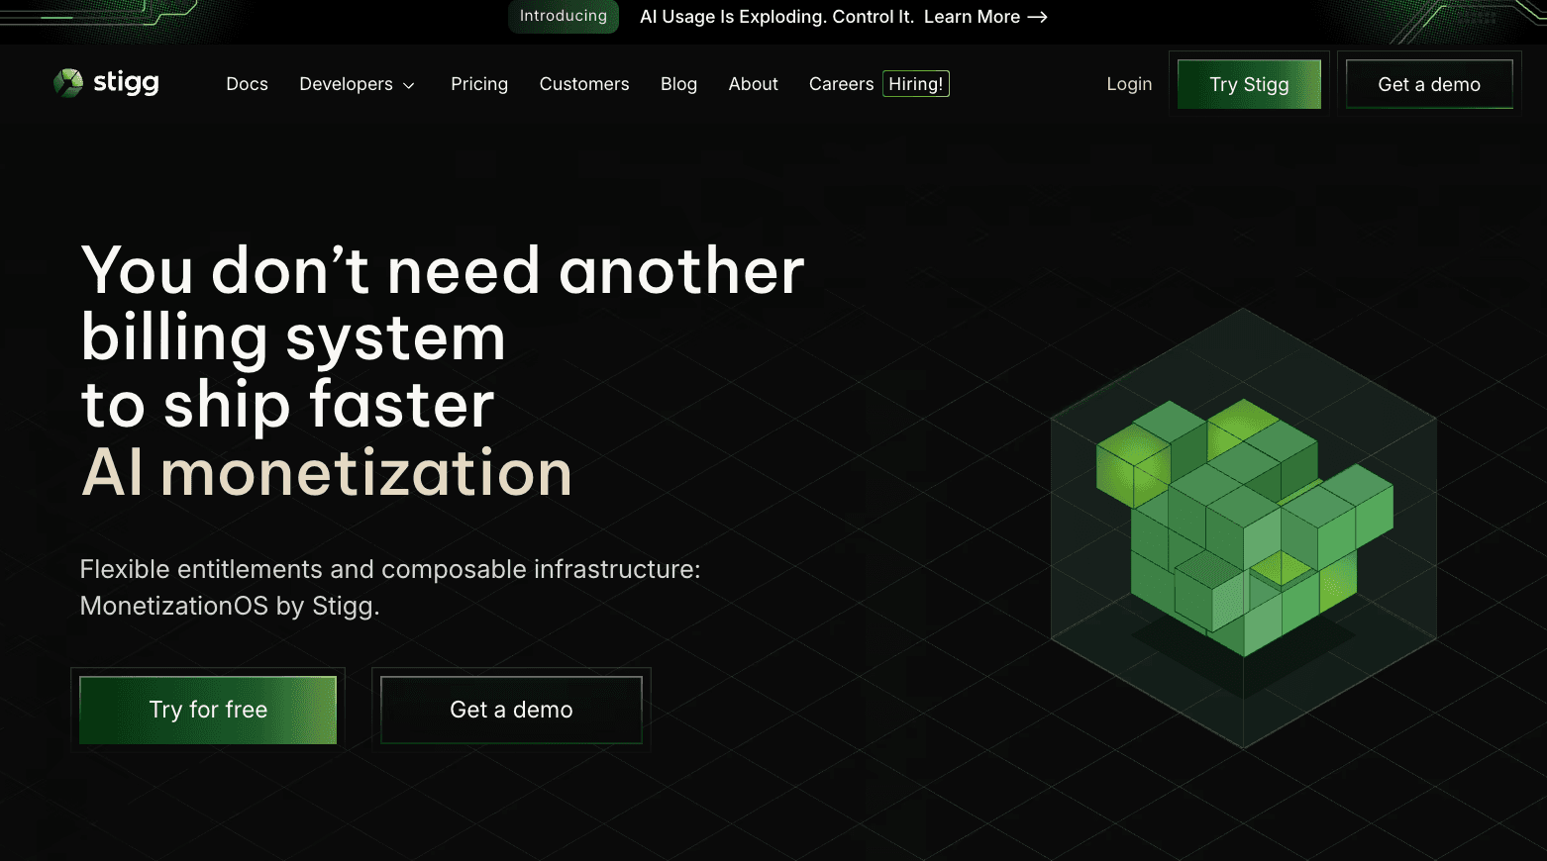This screenshot has height=861, width=1547.
Task: Click the Introducing badge in banner
Action: pyautogui.click(x=563, y=16)
